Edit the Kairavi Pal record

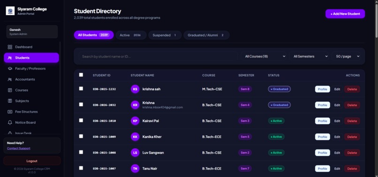(337, 121)
